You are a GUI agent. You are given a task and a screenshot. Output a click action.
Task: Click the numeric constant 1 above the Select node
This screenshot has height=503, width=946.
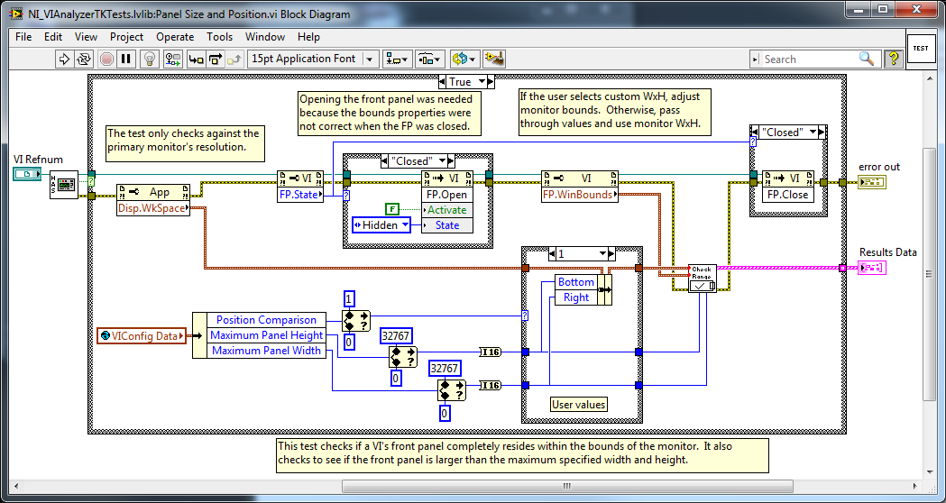point(350,299)
